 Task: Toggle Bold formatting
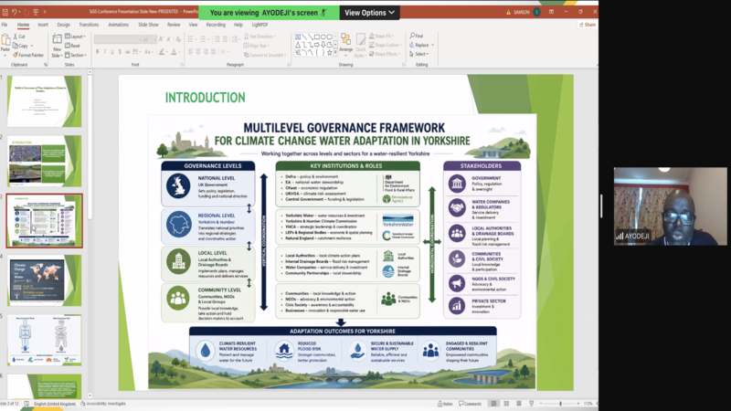(x=98, y=52)
